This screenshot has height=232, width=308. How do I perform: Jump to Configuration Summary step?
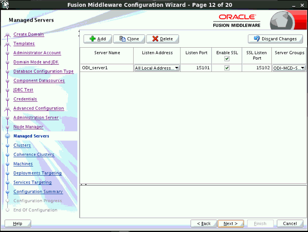pos(38,192)
